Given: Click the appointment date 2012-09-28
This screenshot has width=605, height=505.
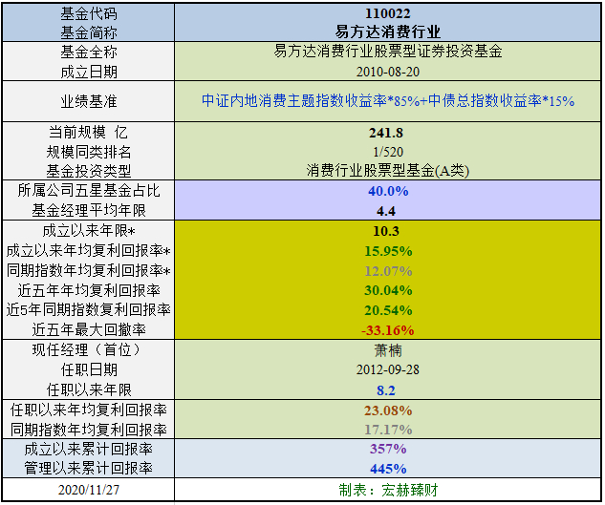Looking at the screenshot, I should point(388,370).
